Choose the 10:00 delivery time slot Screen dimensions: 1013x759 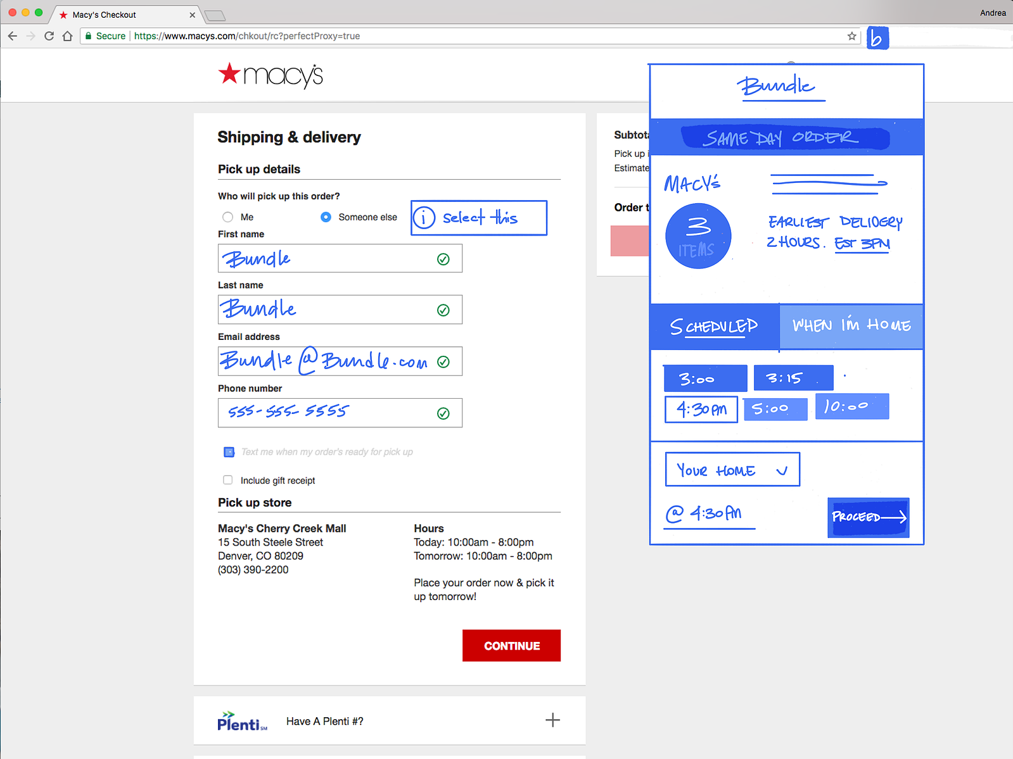852,406
